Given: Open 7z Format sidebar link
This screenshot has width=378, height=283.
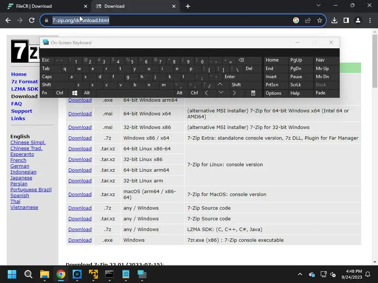Looking at the screenshot, I should (x=25, y=81).
